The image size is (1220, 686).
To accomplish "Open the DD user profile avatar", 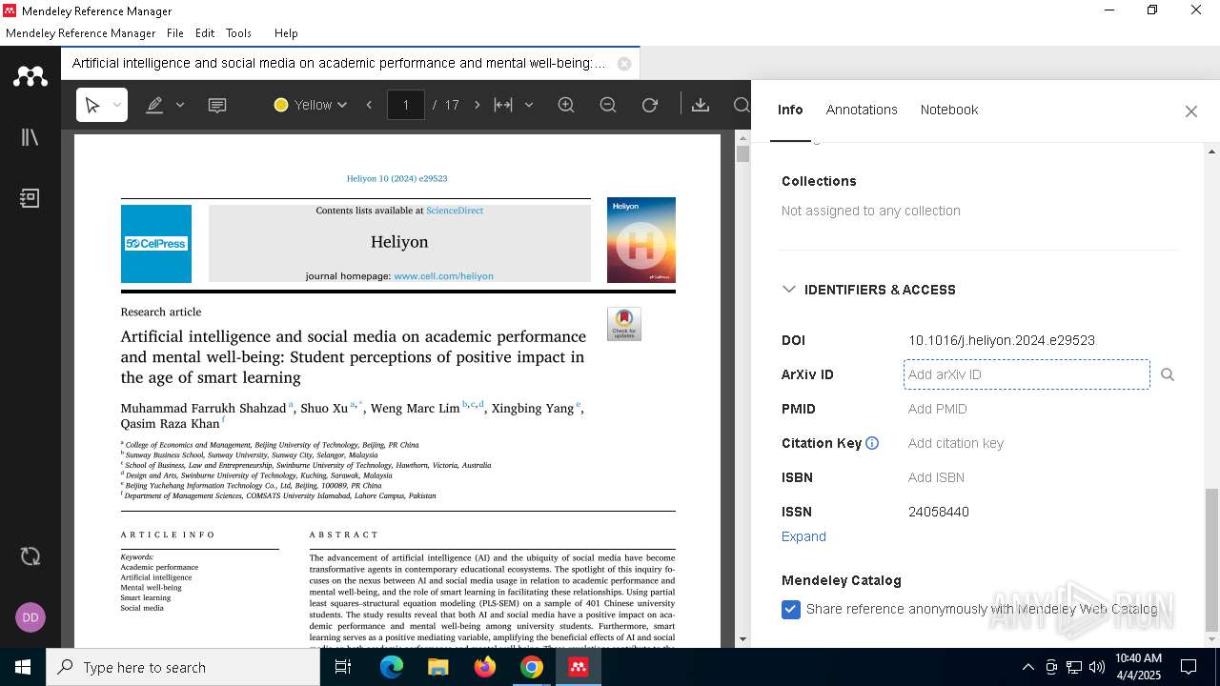I will tap(30, 617).
